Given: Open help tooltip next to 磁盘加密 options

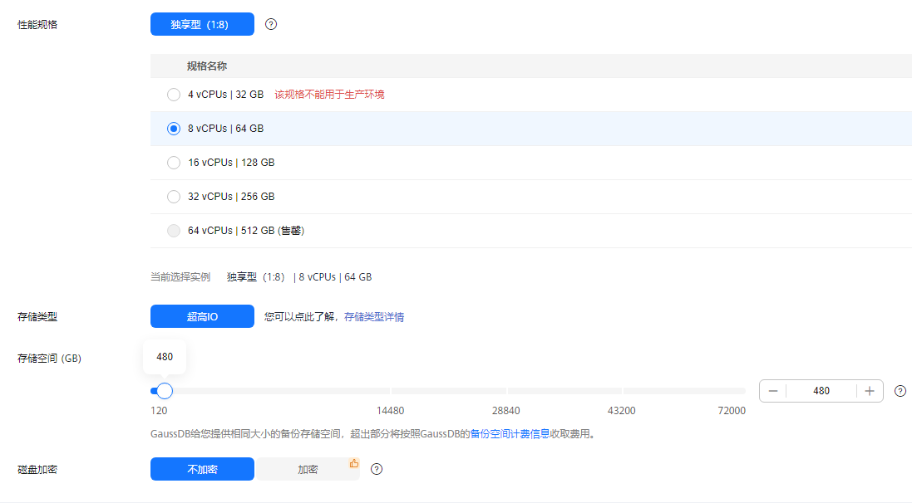Looking at the screenshot, I should 377,469.
